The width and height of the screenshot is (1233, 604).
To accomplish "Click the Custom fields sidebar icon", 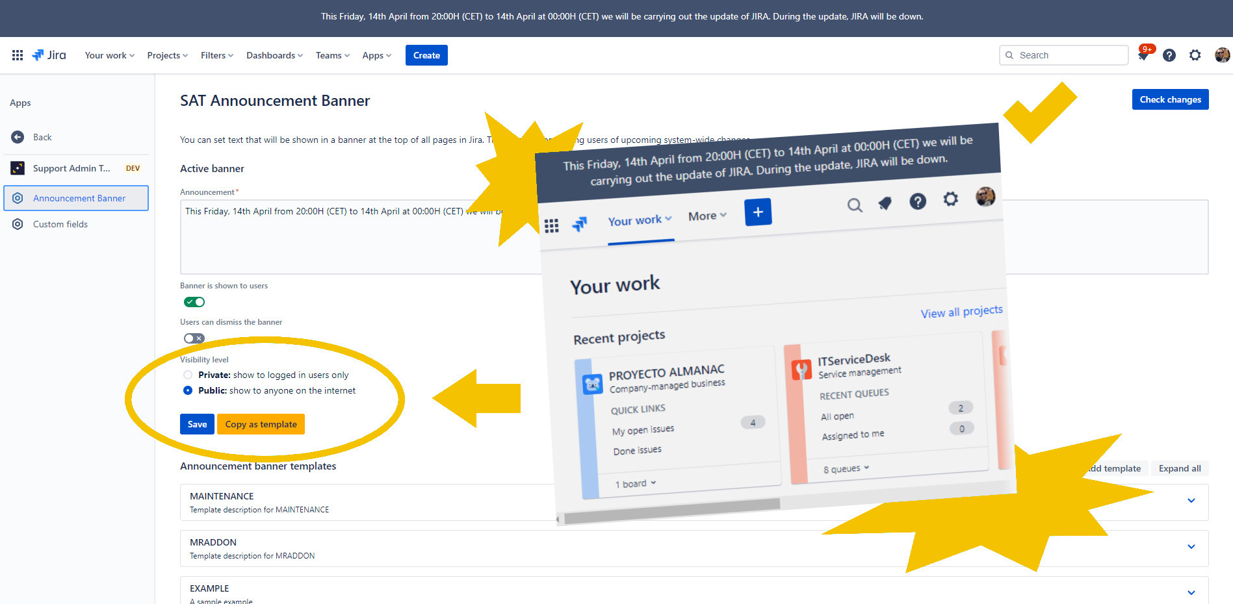I will click(x=18, y=224).
